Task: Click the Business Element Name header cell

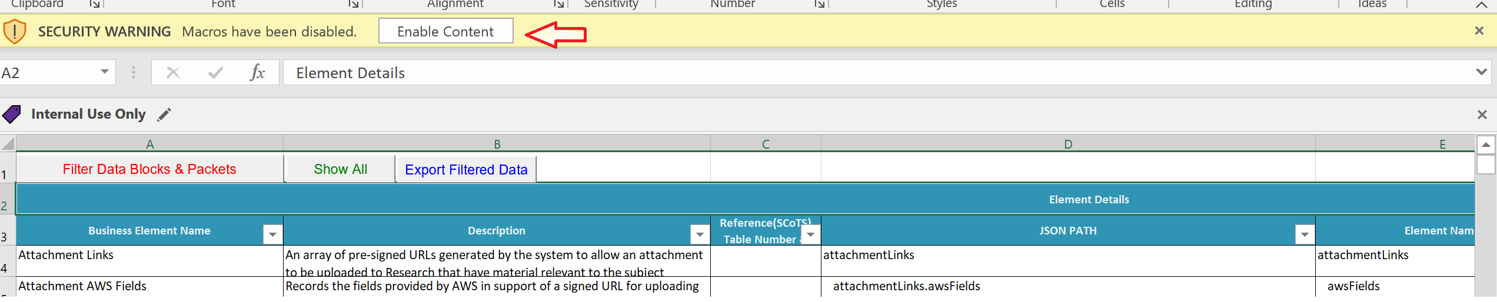Action: click(149, 230)
